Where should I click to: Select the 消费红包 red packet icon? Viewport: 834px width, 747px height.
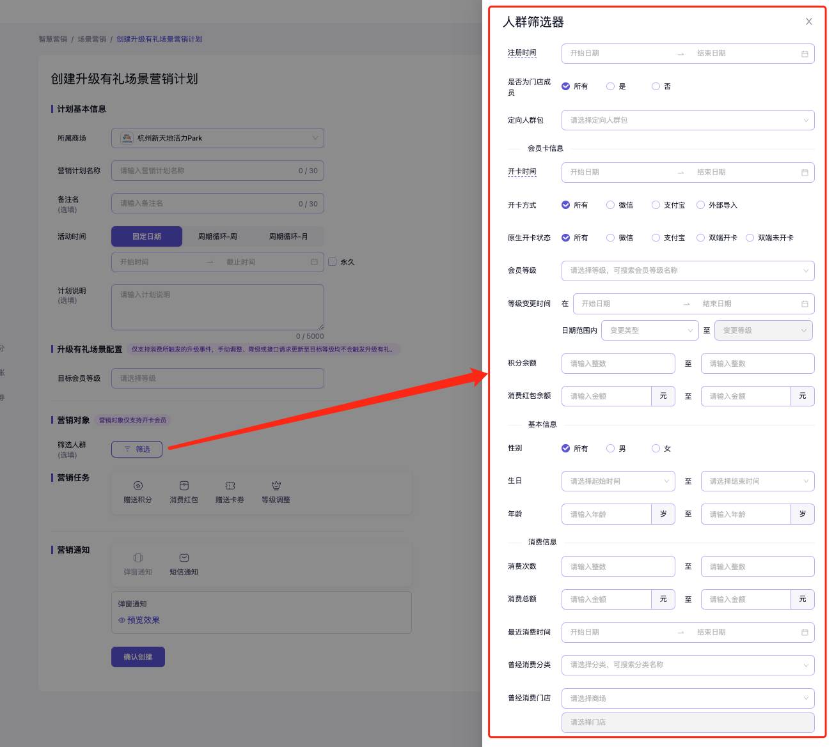click(x=184, y=486)
